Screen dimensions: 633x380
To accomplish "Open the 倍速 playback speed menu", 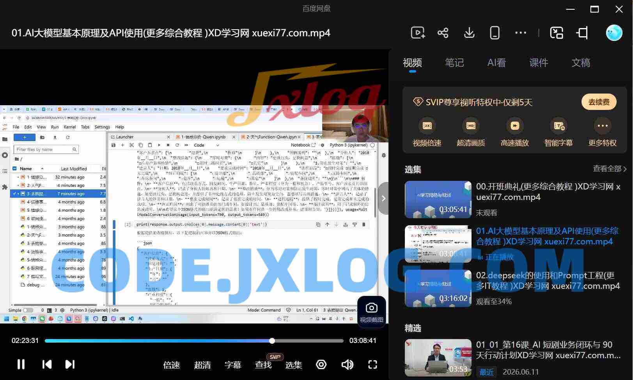I will [x=172, y=365].
